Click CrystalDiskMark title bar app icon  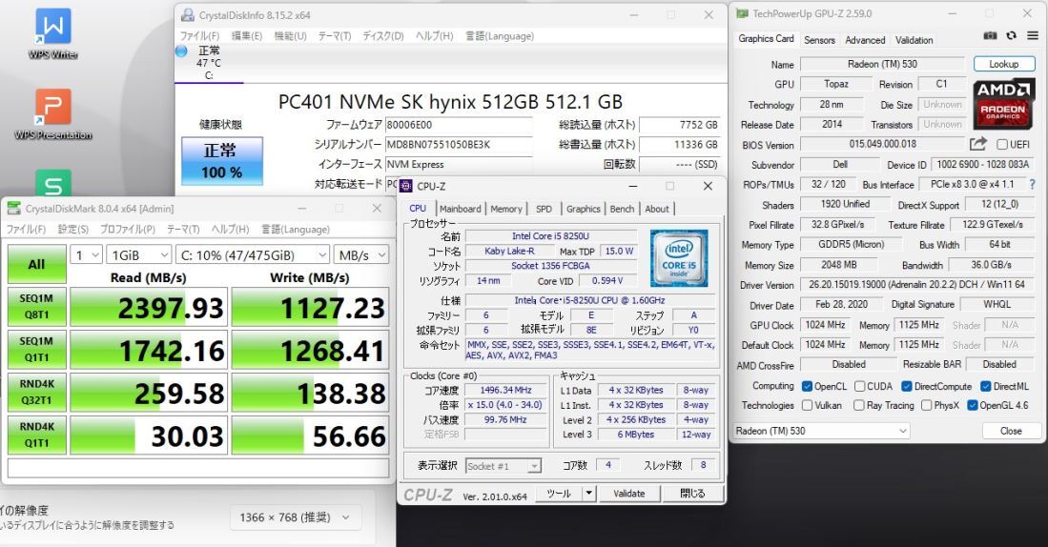(14, 209)
